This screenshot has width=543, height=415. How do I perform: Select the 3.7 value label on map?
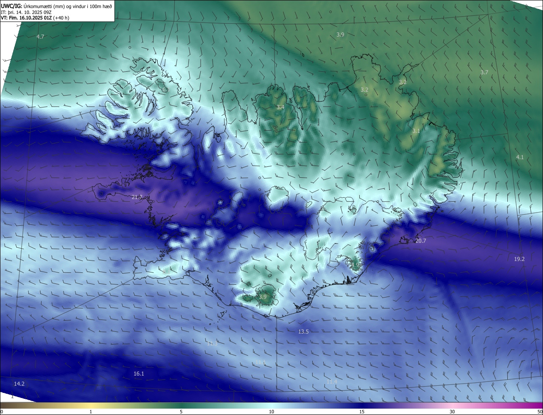[484, 73]
